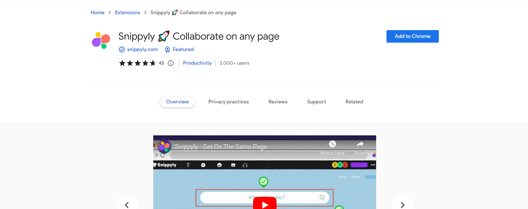Viewport: 528px width, 209px height.
Task: Open the Overview tab
Action: click(x=177, y=102)
